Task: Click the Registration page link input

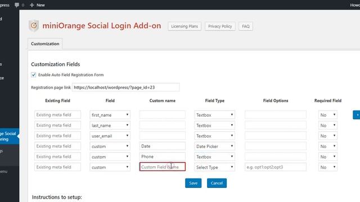Action: pos(126,88)
